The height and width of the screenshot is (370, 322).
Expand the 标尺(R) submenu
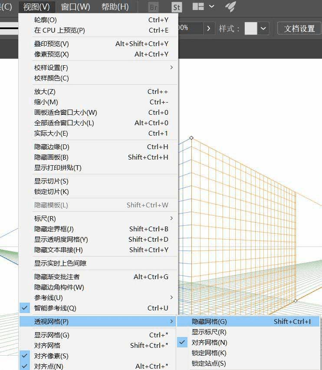(x=99, y=219)
